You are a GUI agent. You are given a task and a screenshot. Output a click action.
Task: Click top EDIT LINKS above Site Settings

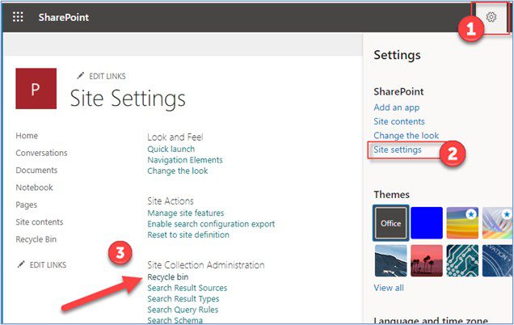107,76
